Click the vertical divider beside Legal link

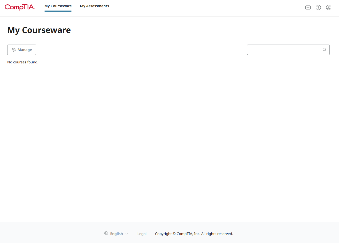pos(151,234)
